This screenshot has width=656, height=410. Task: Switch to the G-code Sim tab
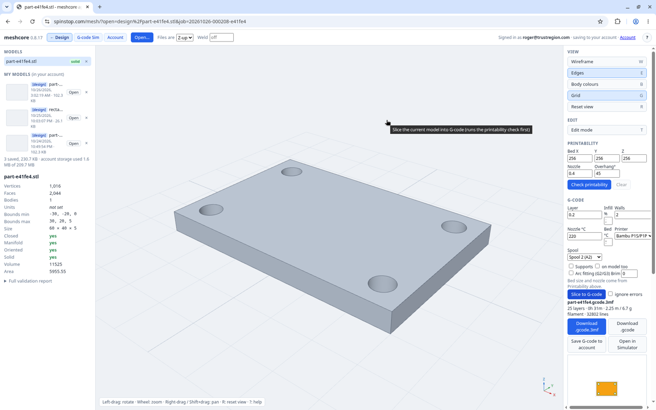(88, 37)
